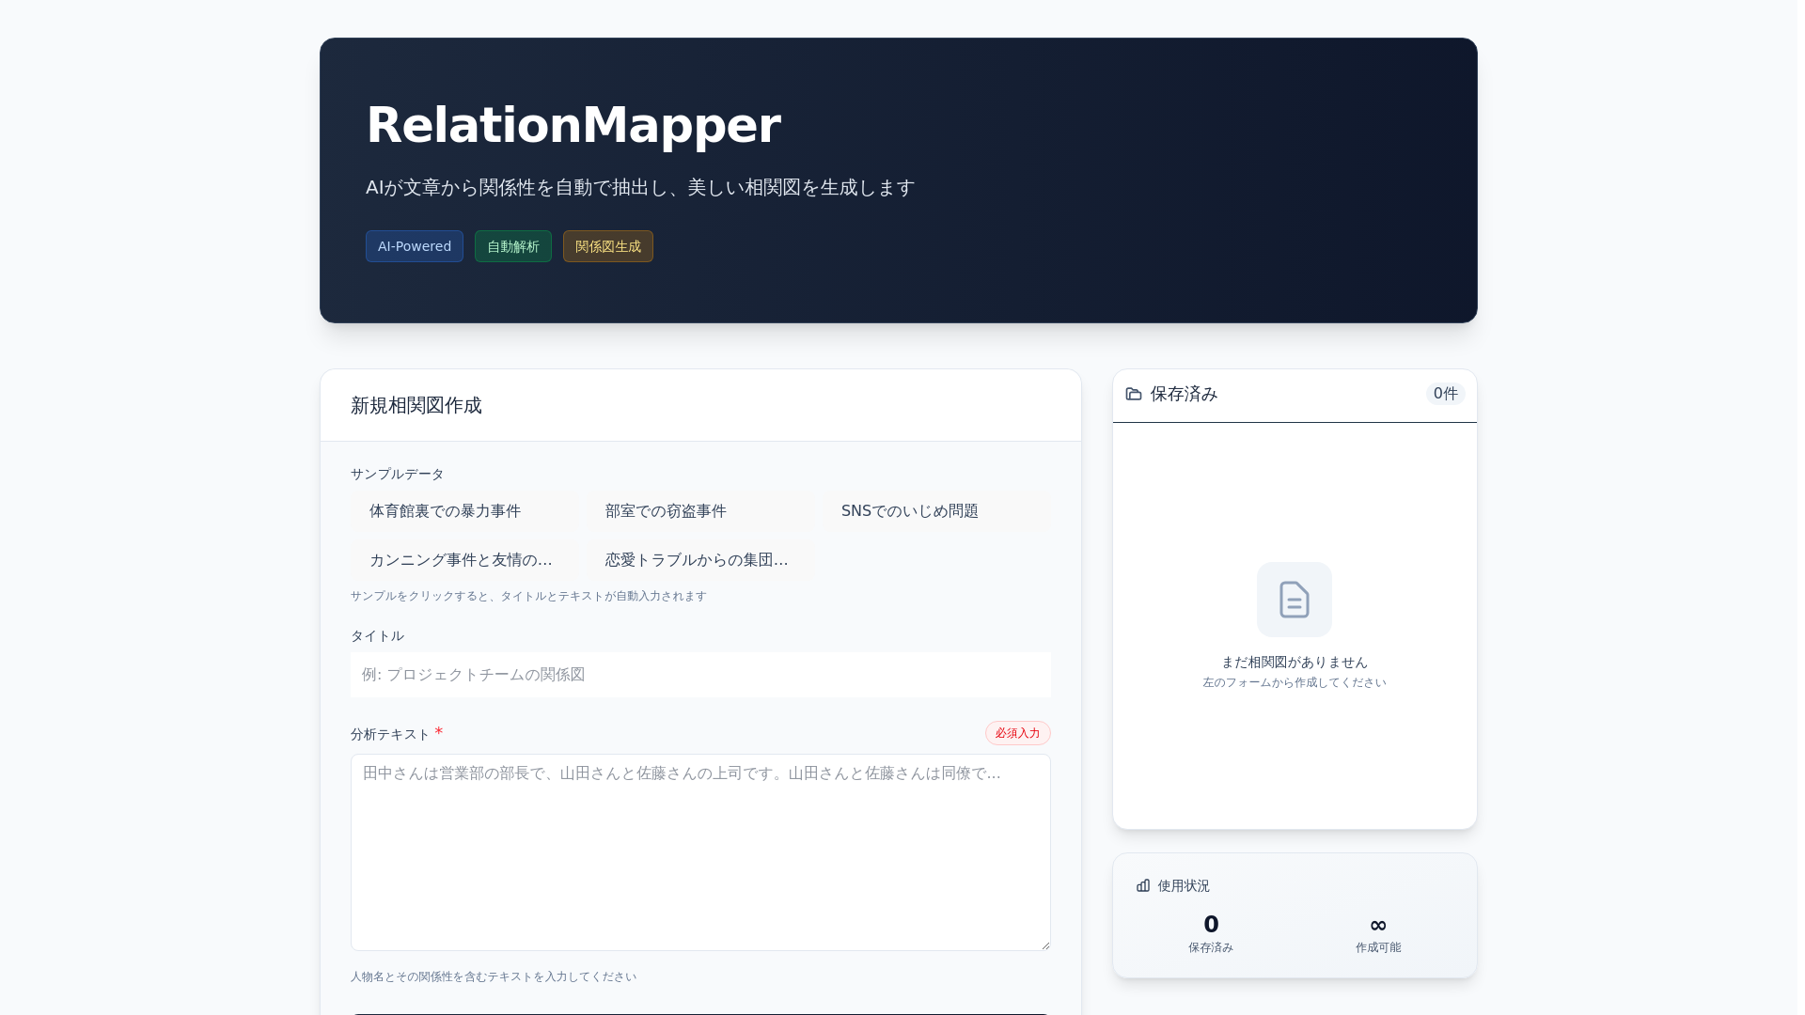Load sample SNSでのいじめ問題
1805x1015 pixels.
[x=936, y=511]
